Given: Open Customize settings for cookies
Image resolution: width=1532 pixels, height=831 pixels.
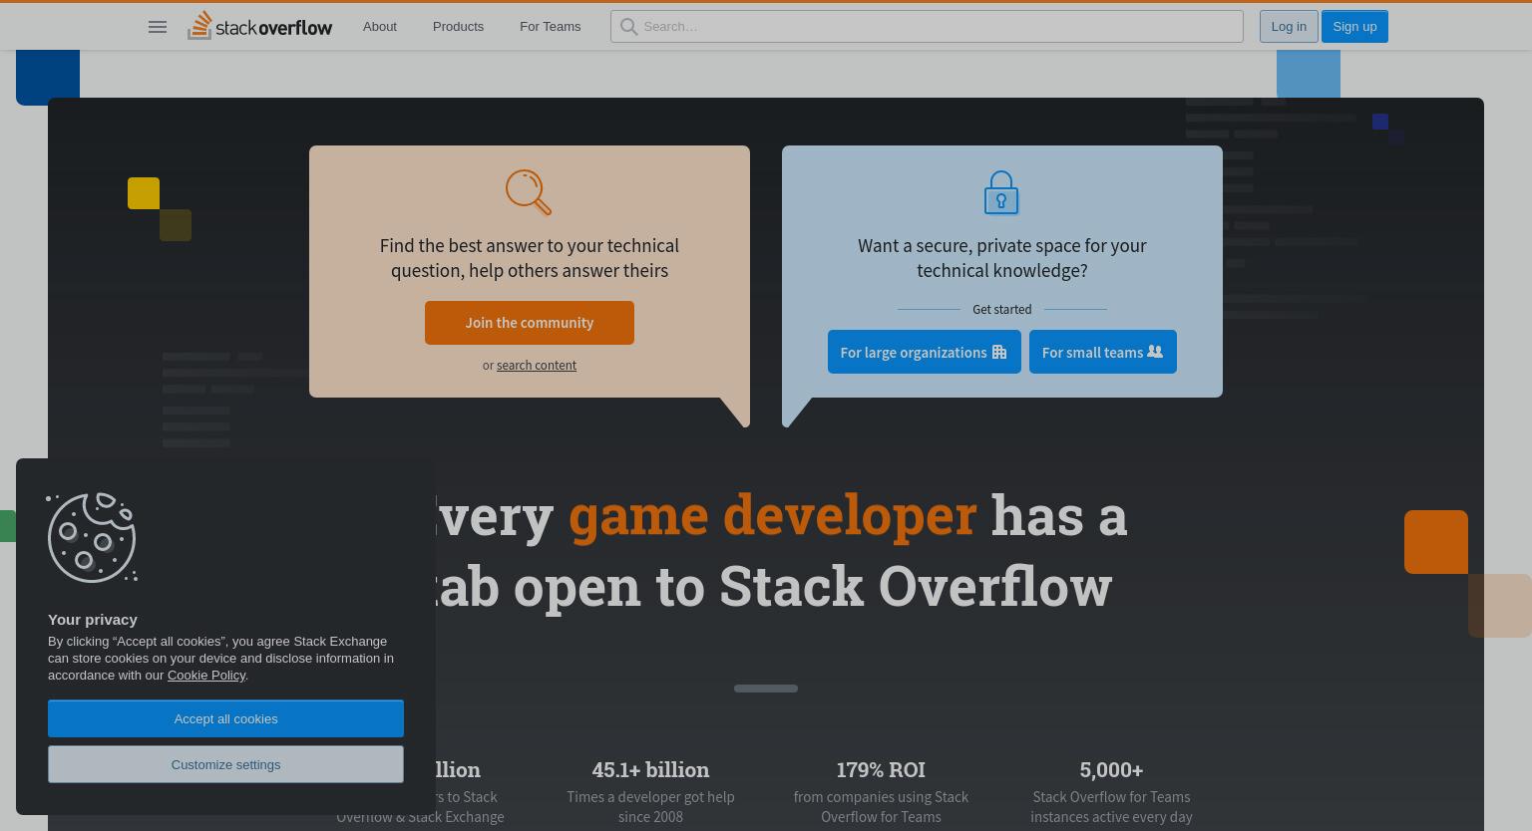Looking at the screenshot, I should point(225,764).
